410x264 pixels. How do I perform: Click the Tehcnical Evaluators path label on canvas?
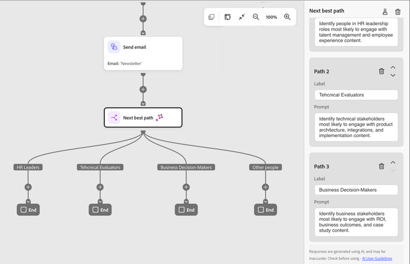point(100,167)
